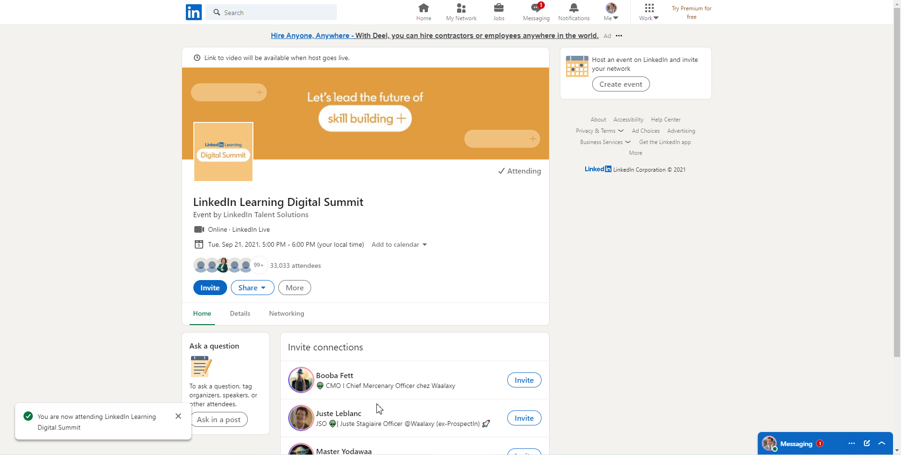The height and width of the screenshot is (455, 901).
Task: Click the About footer link
Action: coord(598,120)
